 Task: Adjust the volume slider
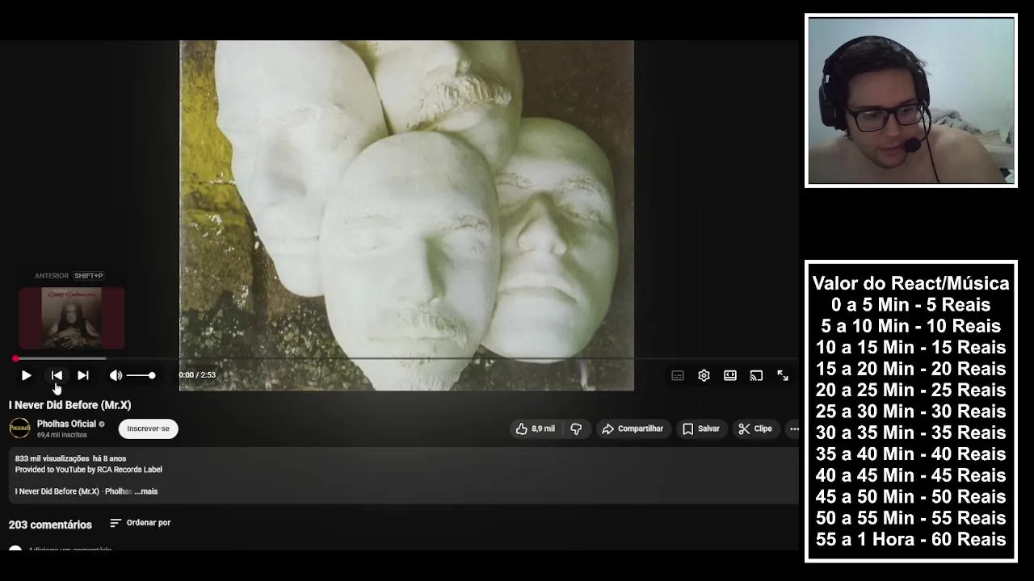click(141, 375)
